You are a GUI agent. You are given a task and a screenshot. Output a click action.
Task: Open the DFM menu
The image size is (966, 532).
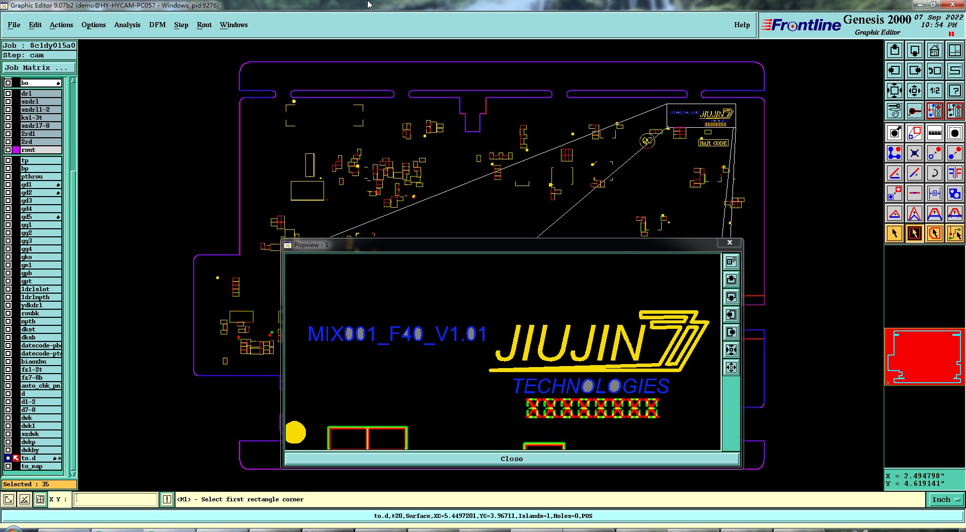coord(157,25)
